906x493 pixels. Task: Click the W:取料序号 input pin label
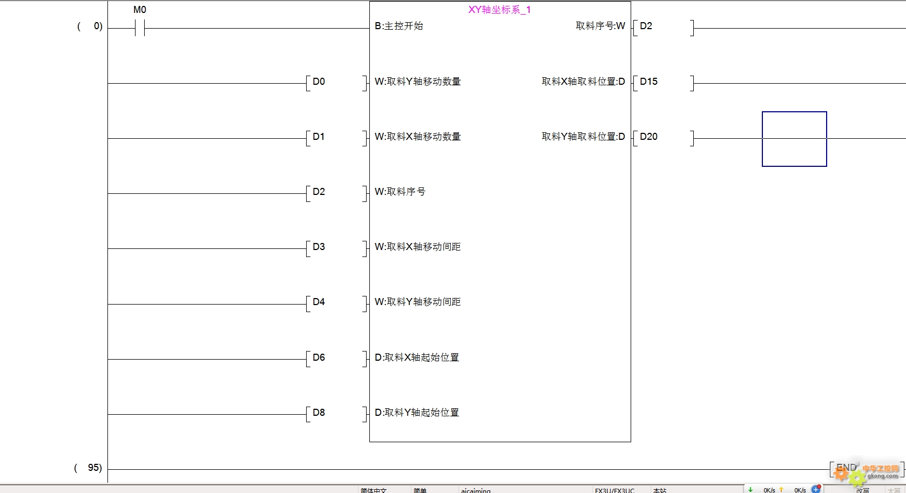click(400, 192)
